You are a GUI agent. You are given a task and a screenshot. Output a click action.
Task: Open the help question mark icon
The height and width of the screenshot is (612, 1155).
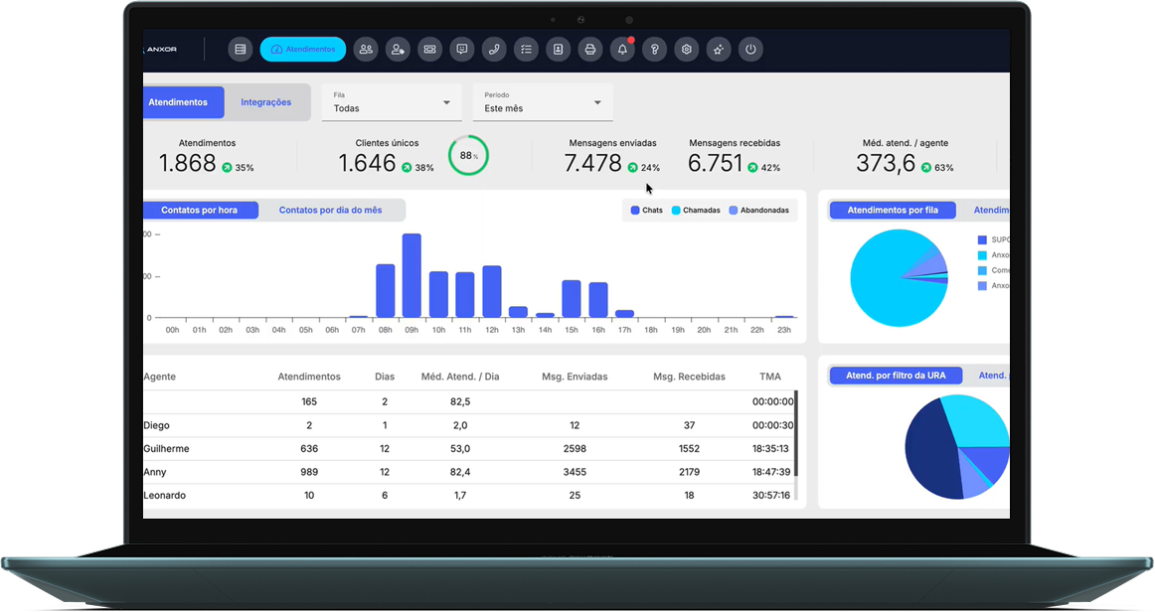click(x=654, y=50)
